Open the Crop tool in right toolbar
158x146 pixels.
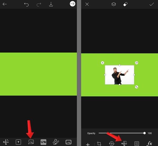99,144
